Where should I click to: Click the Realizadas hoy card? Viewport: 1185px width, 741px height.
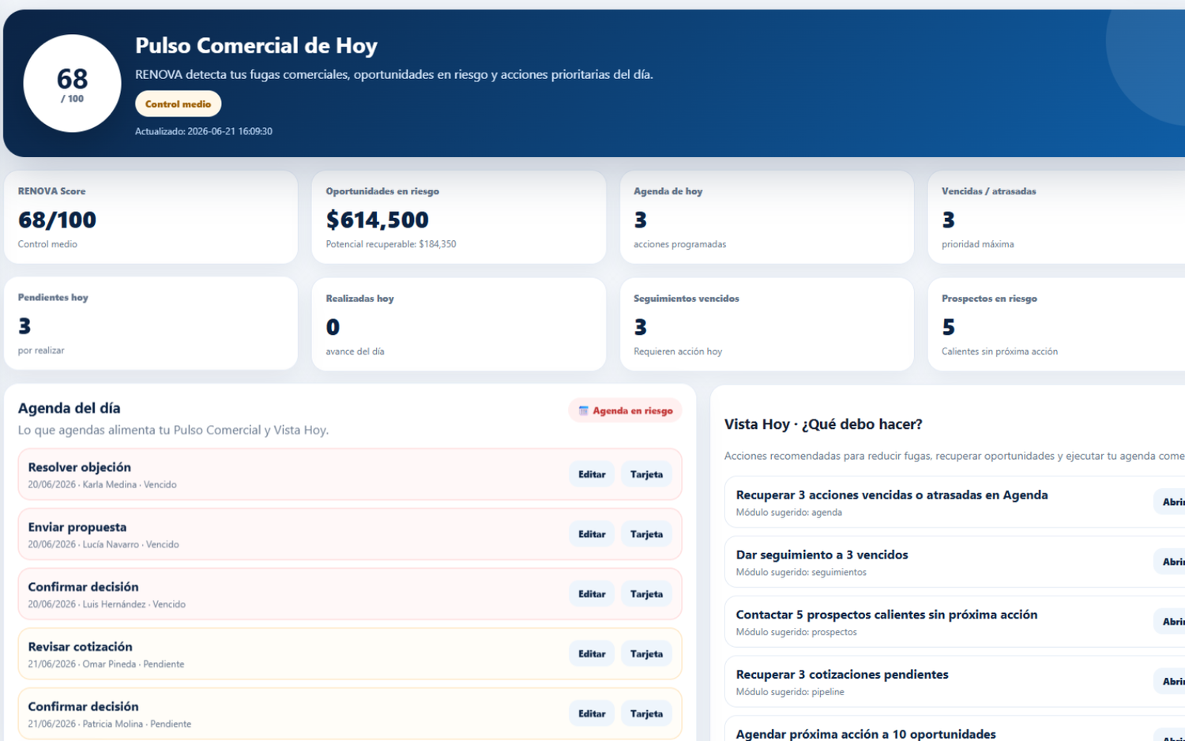(x=459, y=324)
